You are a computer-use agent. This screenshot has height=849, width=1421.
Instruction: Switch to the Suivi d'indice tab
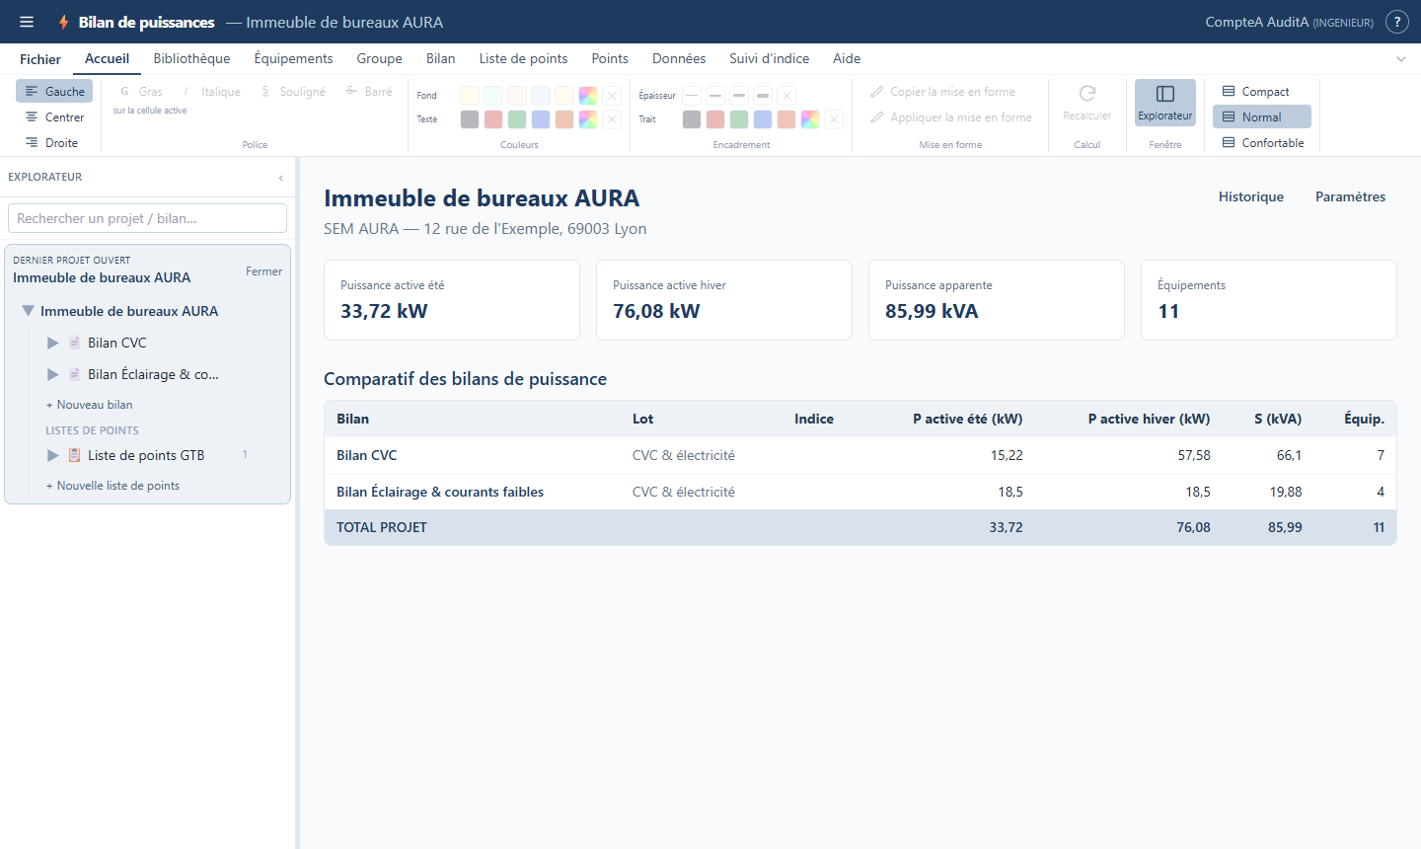click(x=770, y=58)
